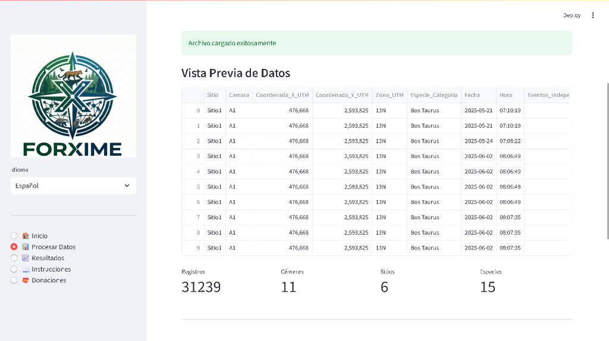Click the house icon beside Inicio

click(x=26, y=236)
